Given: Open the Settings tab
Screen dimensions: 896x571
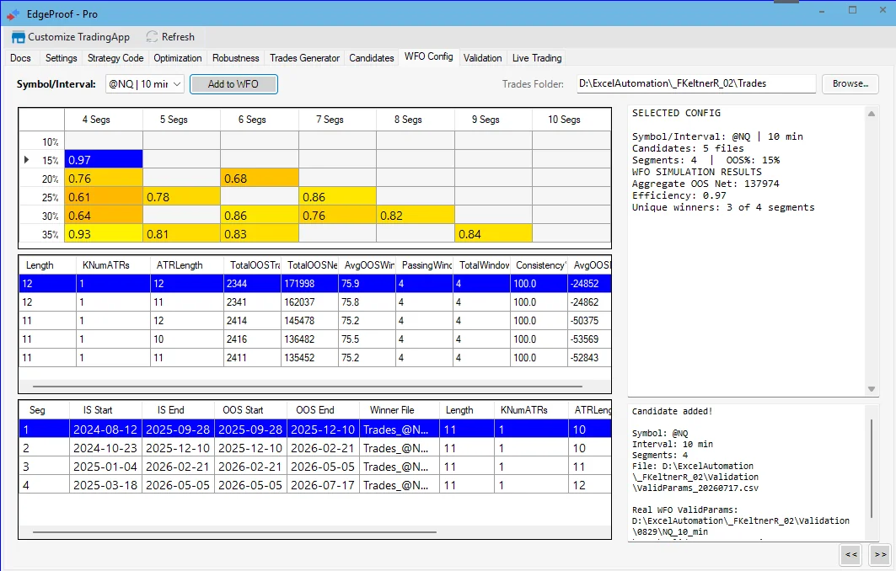Looking at the screenshot, I should [62, 57].
